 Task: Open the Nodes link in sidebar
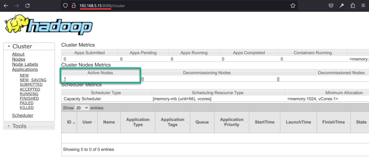click(x=18, y=59)
